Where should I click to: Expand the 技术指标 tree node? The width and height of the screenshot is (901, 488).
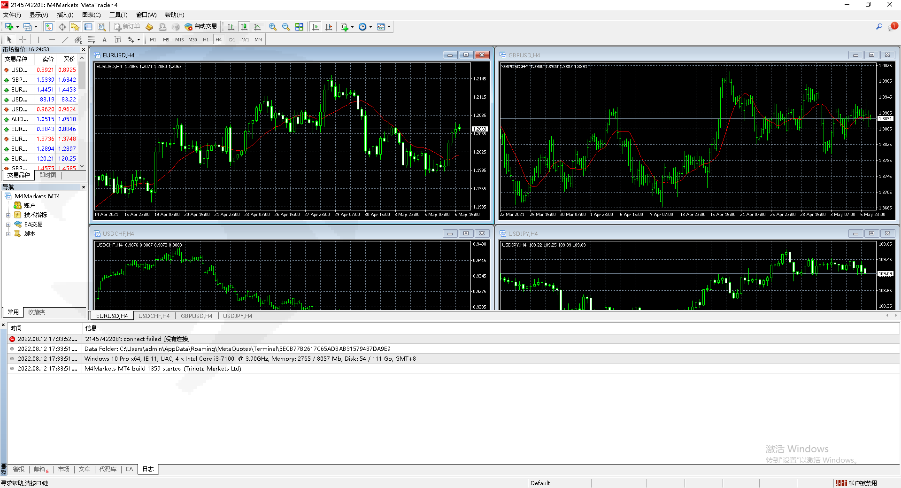pos(8,215)
